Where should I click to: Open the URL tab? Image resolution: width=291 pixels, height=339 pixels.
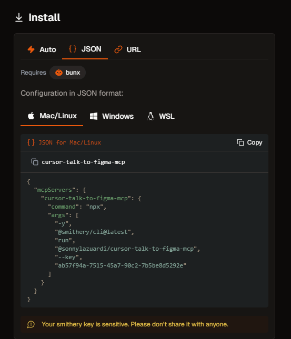pos(127,49)
